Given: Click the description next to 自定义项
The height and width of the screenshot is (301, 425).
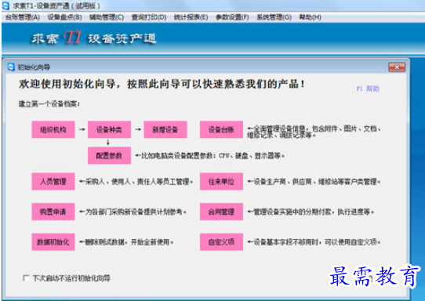Looking at the screenshot, I should tap(314, 242).
